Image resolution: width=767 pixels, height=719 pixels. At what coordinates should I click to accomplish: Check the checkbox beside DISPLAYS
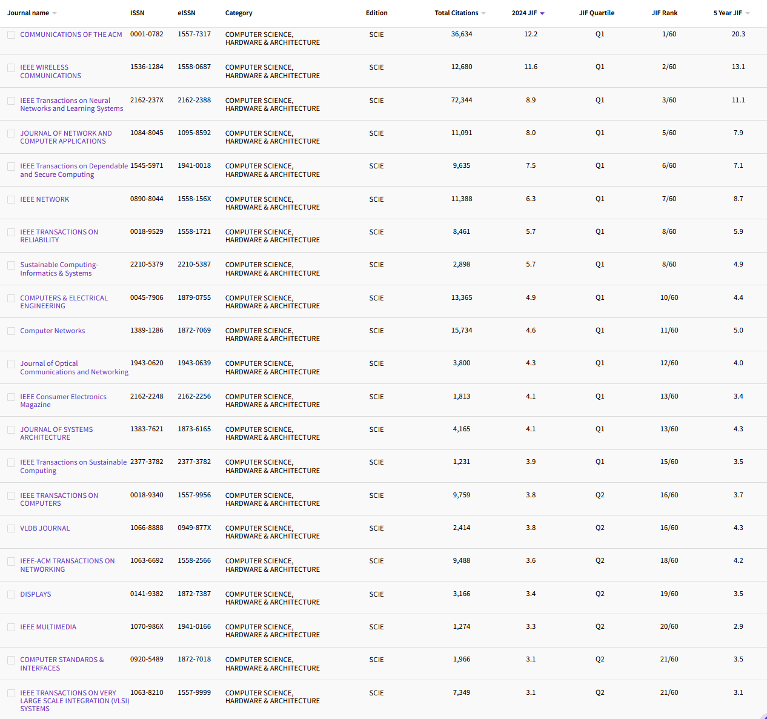click(11, 594)
